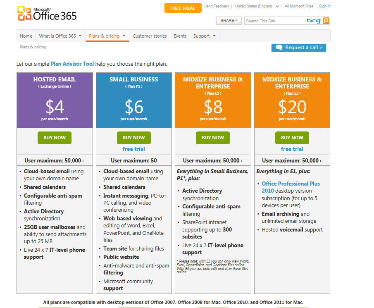This screenshot has width=374, height=308.
Task: Click Buy Now for Plan E1
Action: click(213, 138)
